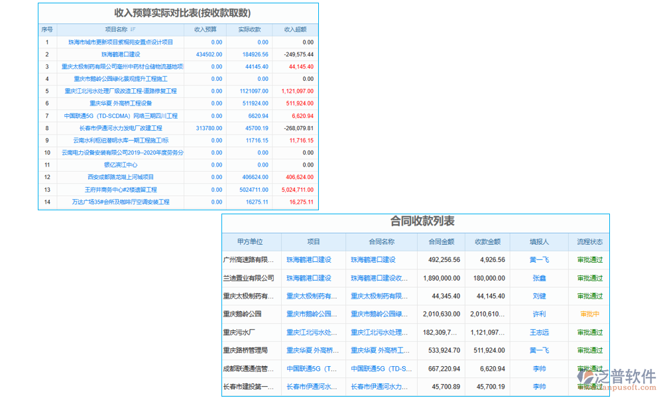This screenshot has height=398, width=663.
Task: Click 审批通过 on the first contract row
Action: (x=589, y=259)
